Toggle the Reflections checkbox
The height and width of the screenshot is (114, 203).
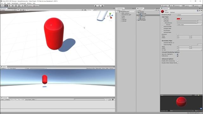point(178,56)
